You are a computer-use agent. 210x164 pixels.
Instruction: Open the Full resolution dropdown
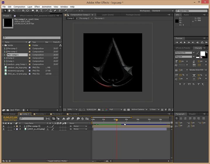[x=116, y=110]
